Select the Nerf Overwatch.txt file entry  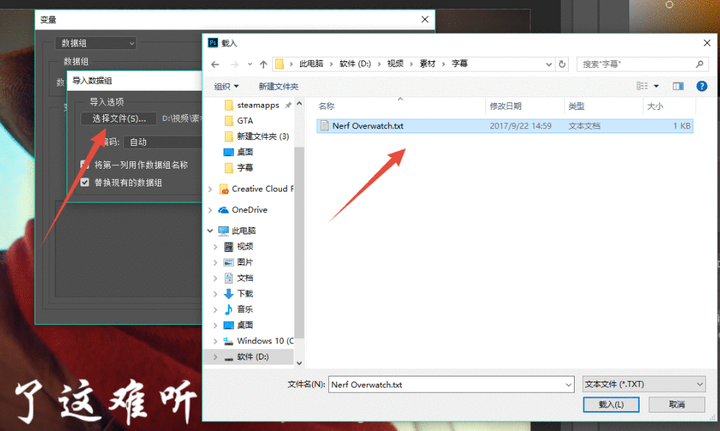point(365,125)
